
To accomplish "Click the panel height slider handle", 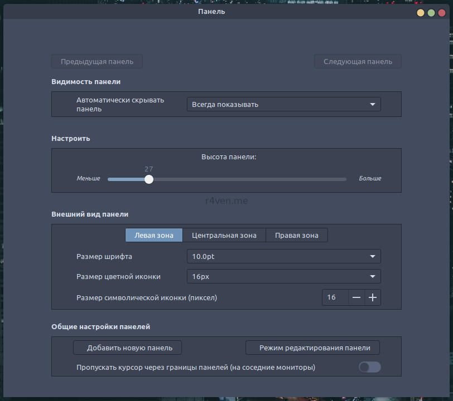I will (x=148, y=179).
